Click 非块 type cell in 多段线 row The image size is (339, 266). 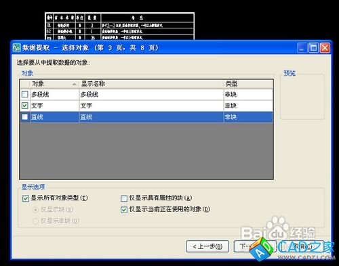[248, 95]
